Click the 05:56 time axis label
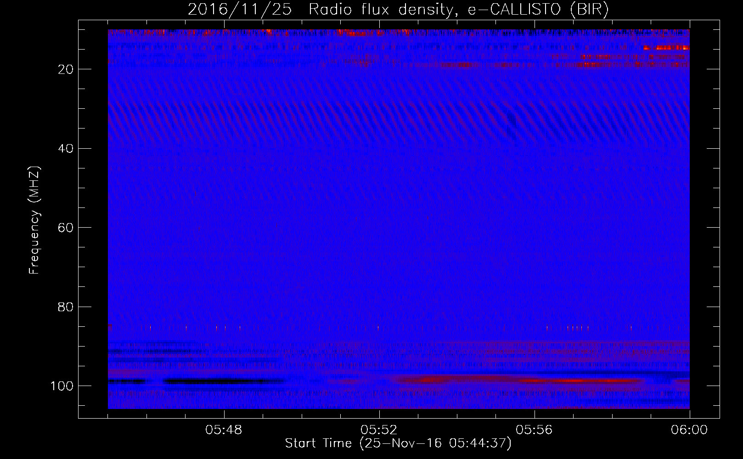 (534, 430)
